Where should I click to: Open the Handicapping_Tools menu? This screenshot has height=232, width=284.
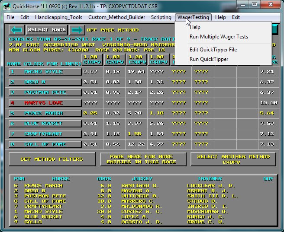[58, 17]
